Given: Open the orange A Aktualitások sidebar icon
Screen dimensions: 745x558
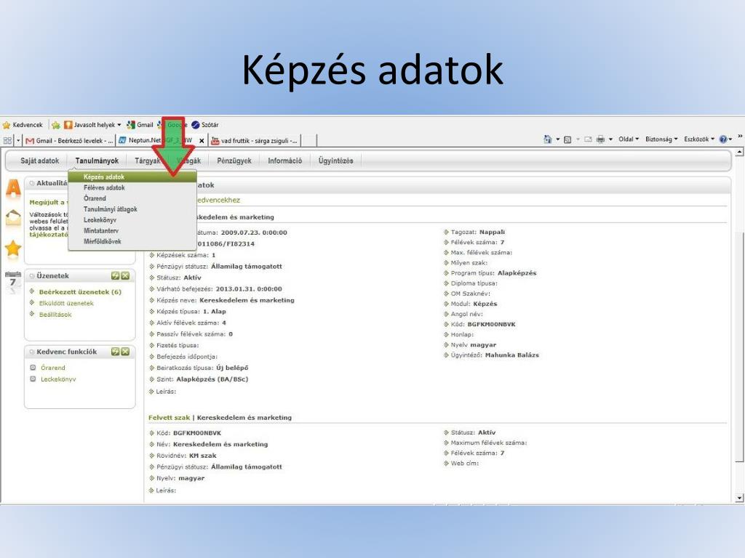Looking at the screenshot, I should click(x=13, y=188).
